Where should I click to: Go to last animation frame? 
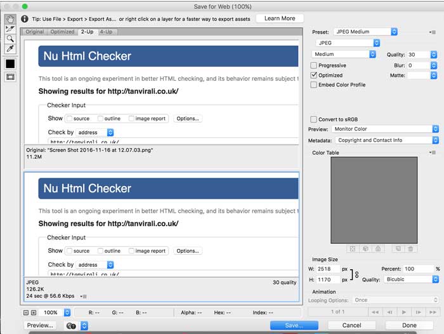433,312
